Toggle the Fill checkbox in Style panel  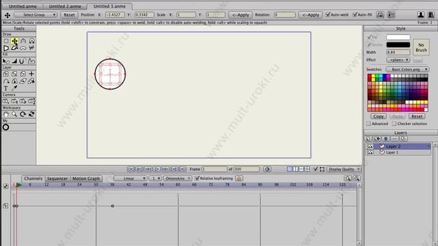370,37
